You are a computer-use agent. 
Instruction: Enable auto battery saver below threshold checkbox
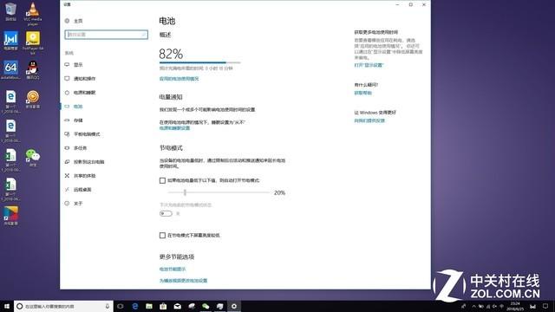(x=162, y=180)
